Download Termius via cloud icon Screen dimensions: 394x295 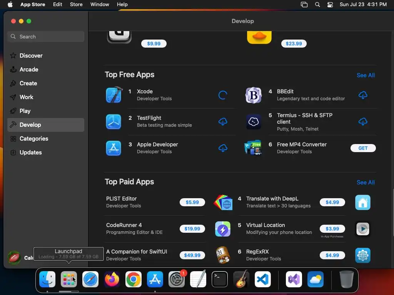[363, 122]
